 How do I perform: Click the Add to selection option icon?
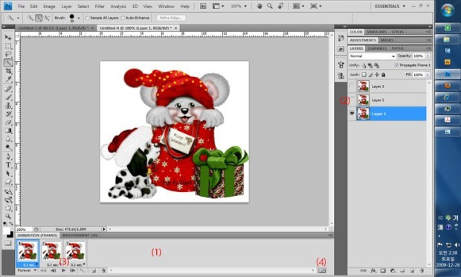tap(39, 18)
